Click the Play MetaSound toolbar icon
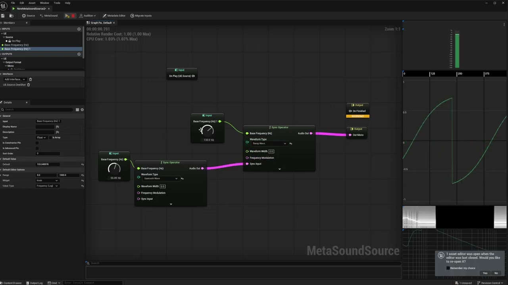This screenshot has width=508, height=285. 67,15
